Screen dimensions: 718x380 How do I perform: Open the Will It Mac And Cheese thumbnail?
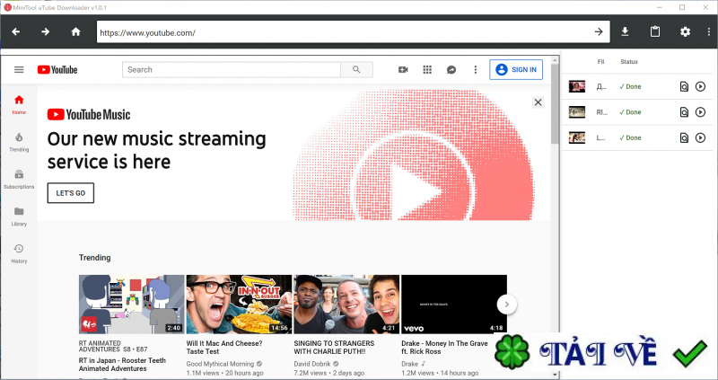click(x=238, y=305)
